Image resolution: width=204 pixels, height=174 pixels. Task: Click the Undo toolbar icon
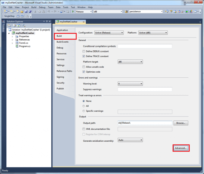[49, 11]
